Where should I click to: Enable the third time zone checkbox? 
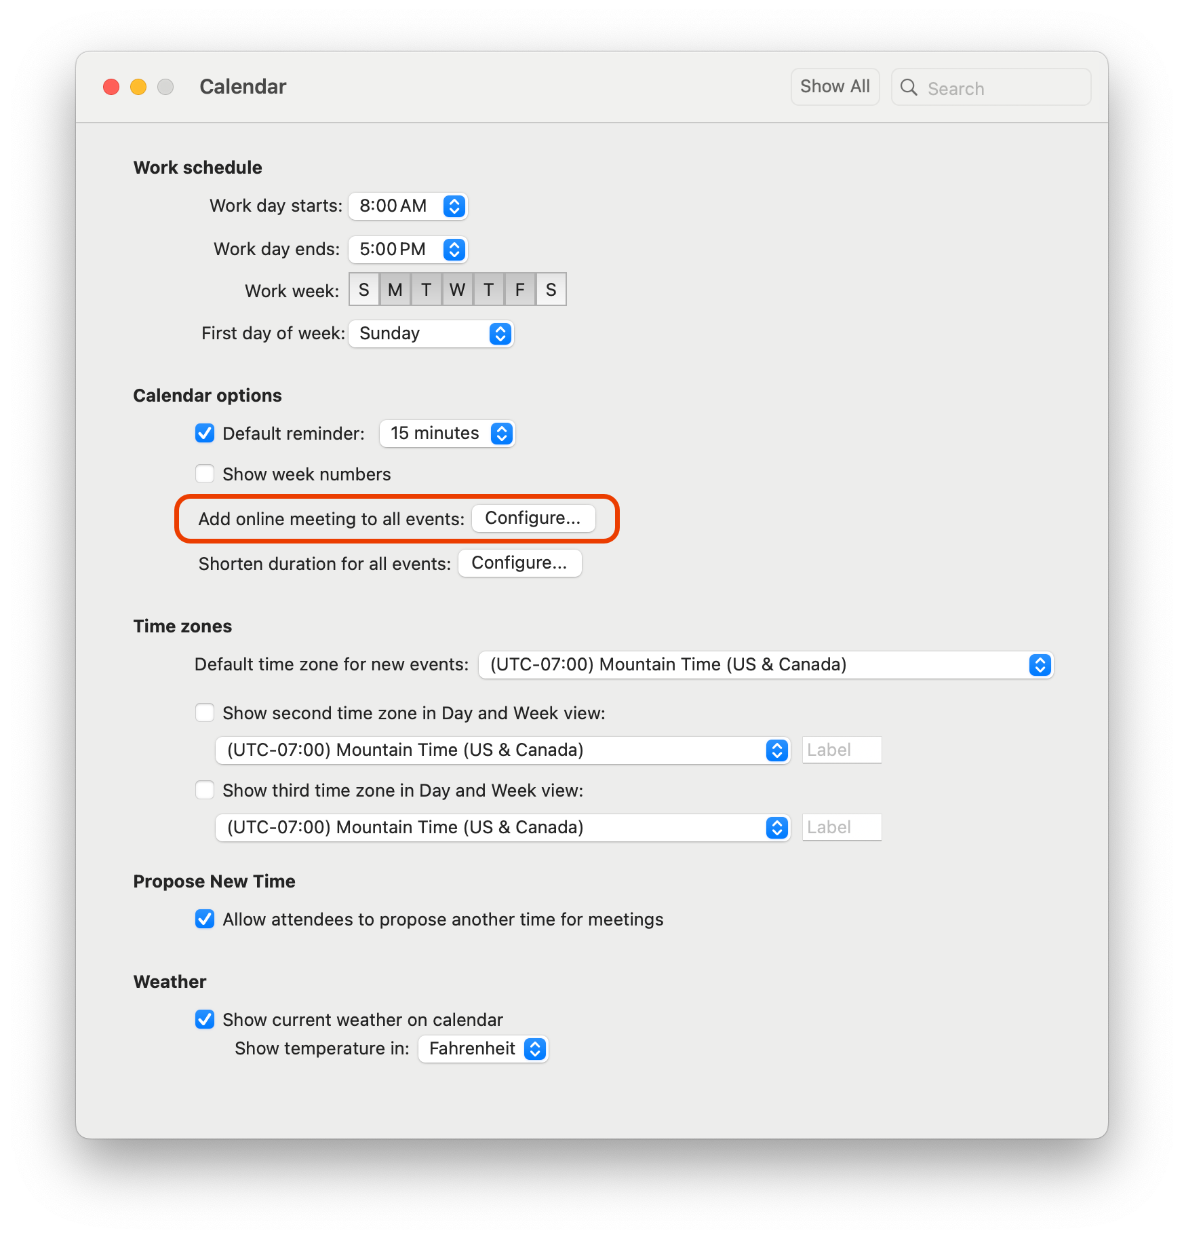click(x=205, y=790)
